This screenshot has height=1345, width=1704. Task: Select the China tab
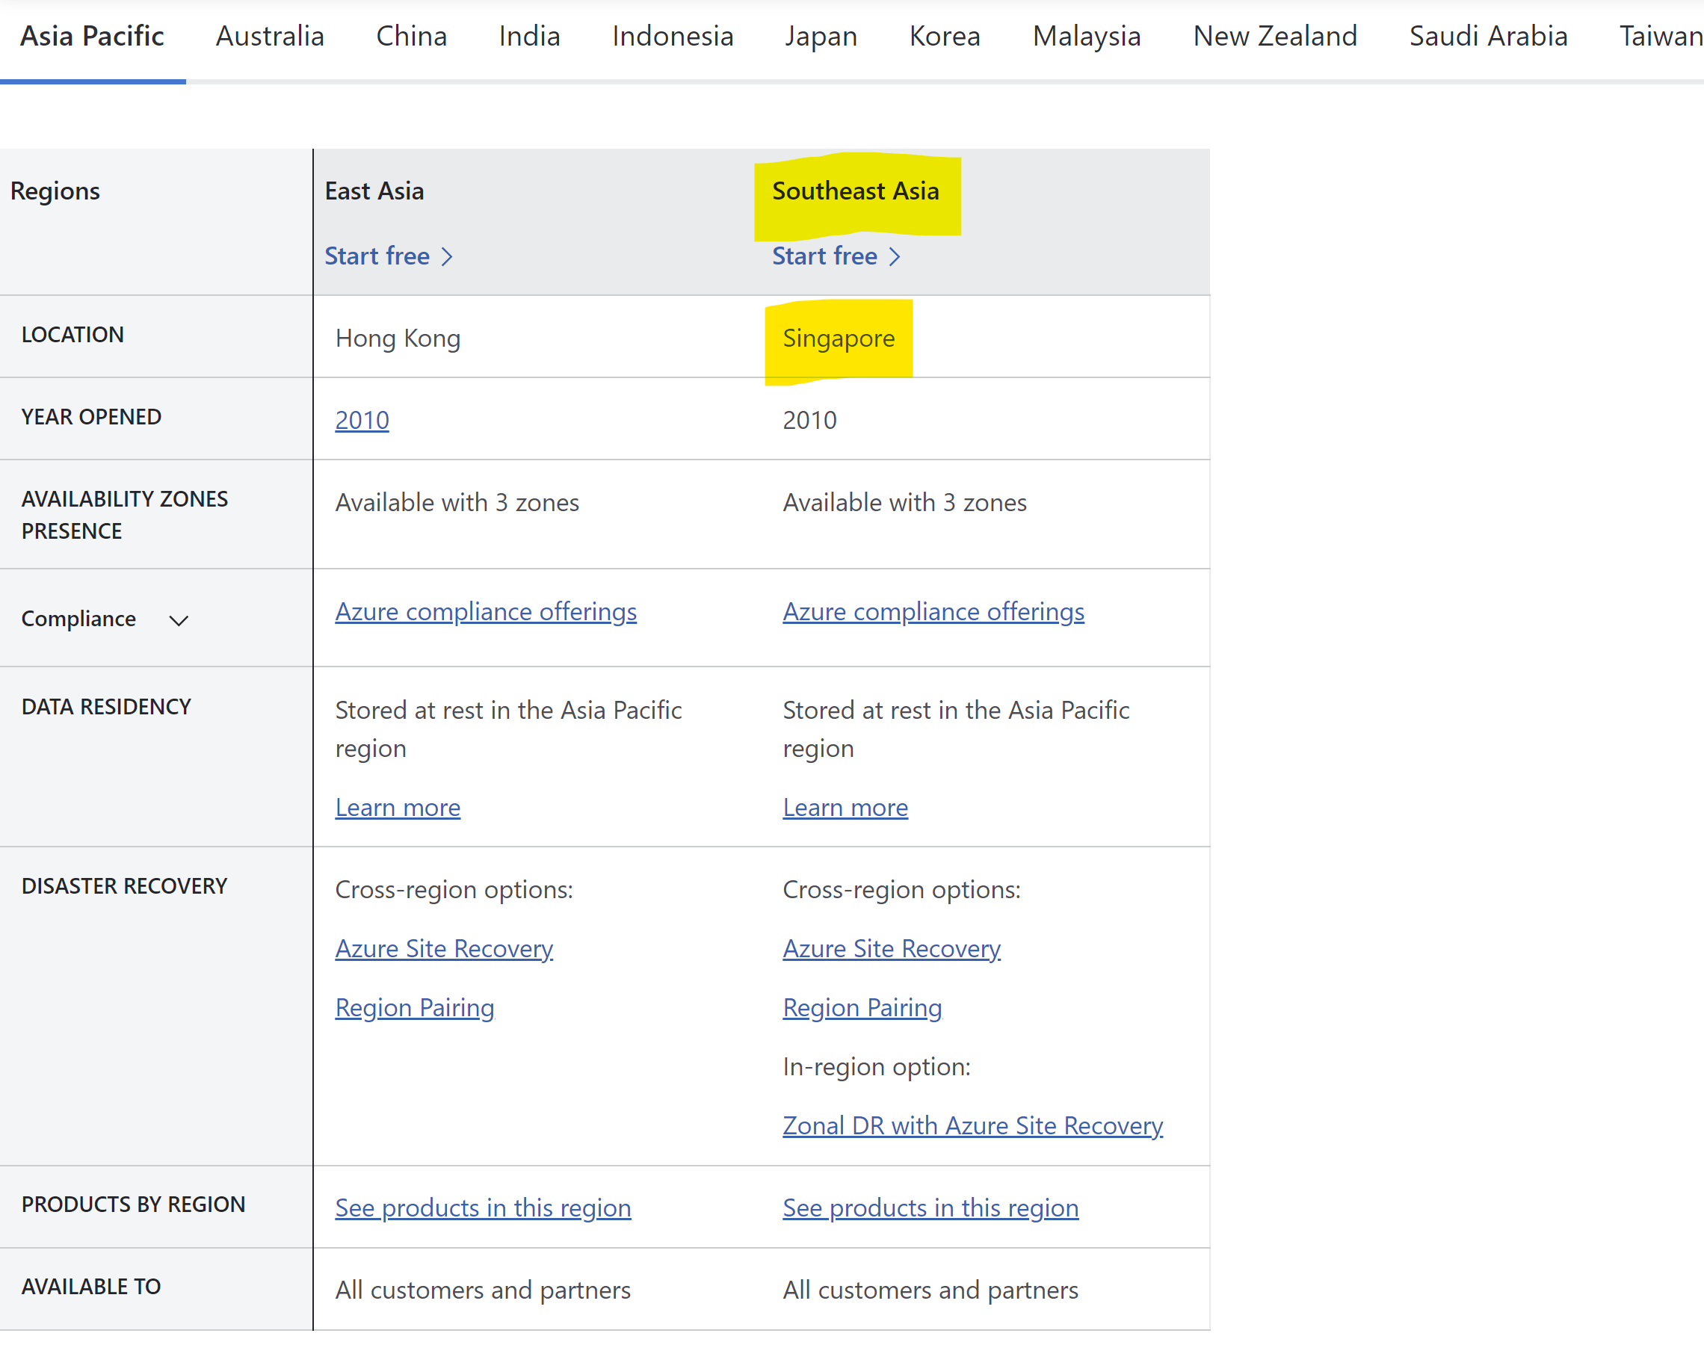pos(411,36)
